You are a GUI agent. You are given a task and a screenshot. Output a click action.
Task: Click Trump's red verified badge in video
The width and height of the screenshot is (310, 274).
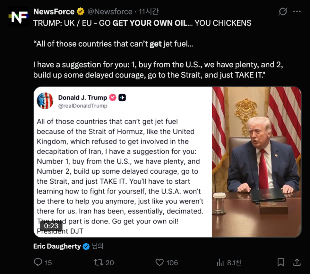click(113, 97)
